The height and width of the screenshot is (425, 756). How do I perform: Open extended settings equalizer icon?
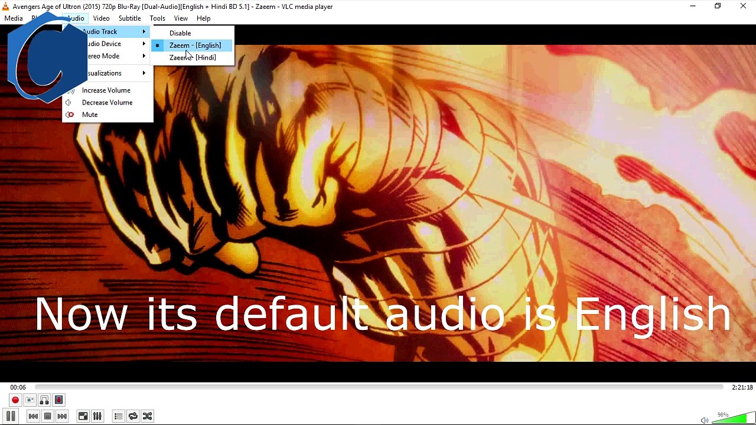point(97,416)
